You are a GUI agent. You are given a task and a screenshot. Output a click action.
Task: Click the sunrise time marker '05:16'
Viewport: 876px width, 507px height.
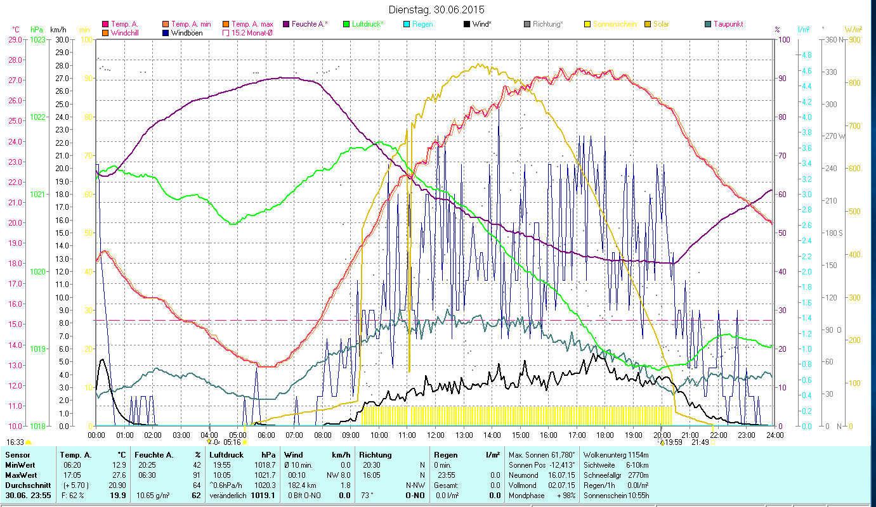pos(232,442)
